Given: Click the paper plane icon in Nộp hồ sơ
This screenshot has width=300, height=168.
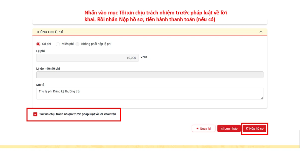Looking at the screenshot, I should click(x=247, y=128).
